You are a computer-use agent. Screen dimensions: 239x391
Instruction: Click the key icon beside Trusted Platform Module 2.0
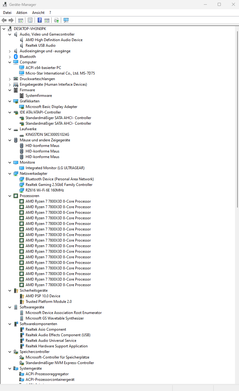[x=22, y=302]
